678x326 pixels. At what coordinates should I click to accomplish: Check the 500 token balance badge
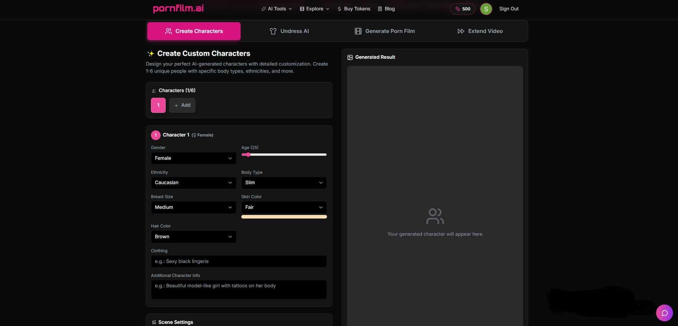pyautogui.click(x=463, y=9)
